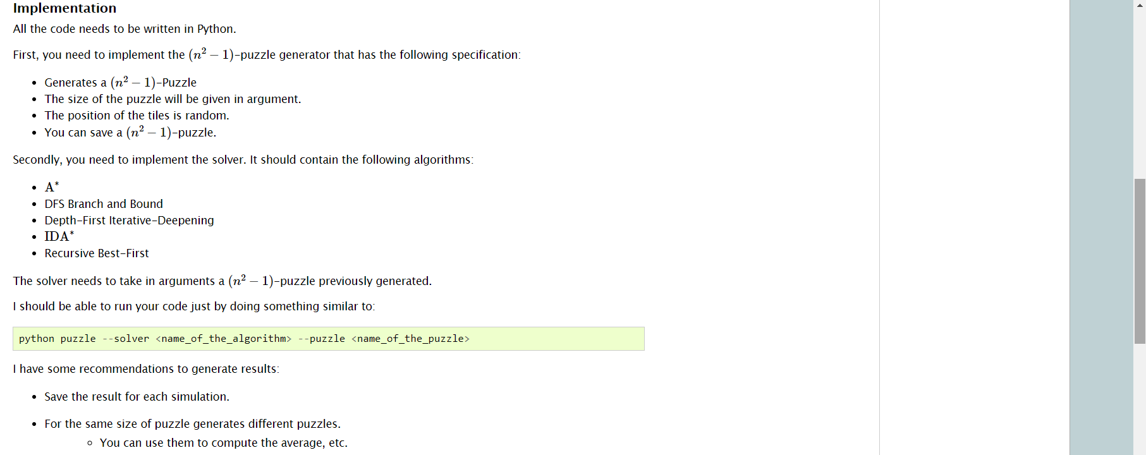Click the bullet 'For the same size of puzzle generates different puzzles'

[x=192, y=423]
